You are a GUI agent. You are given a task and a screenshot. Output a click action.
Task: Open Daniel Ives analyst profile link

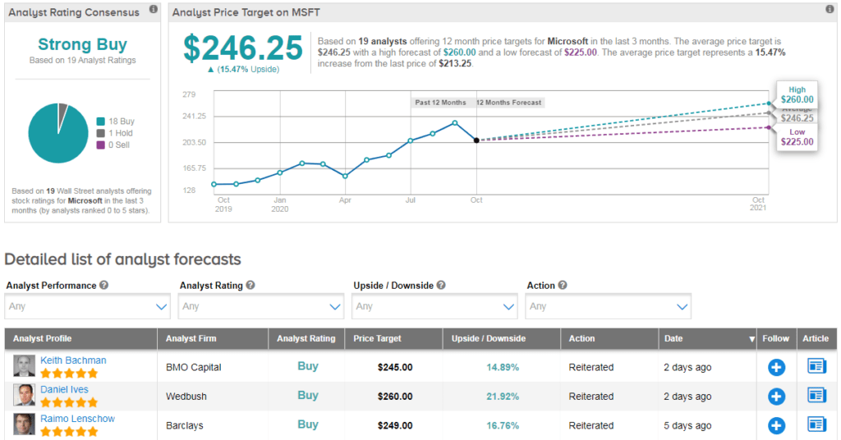pyautogui.click(x=64, y=389)
